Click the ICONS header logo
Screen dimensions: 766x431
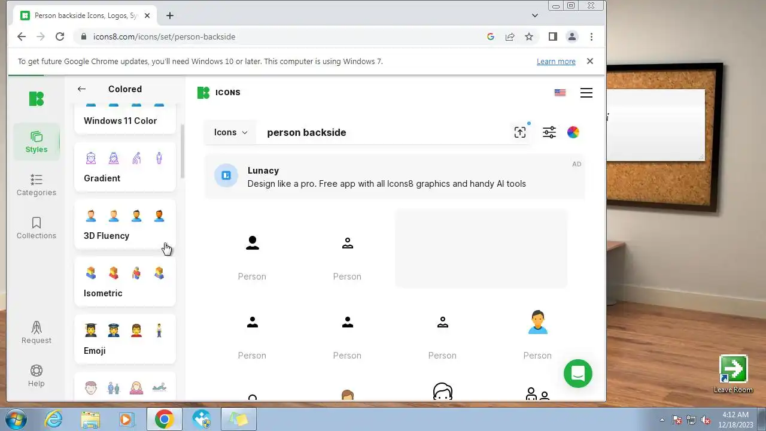point(219,92)
